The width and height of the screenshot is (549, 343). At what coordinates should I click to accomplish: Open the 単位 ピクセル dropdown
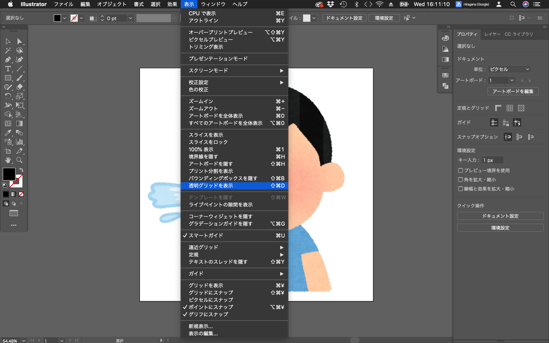pyautogui.click(x=509, y=69)
